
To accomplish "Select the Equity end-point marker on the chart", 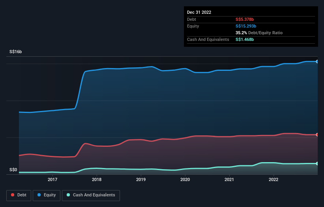I will pyautogui.click(x=317, y=61).
